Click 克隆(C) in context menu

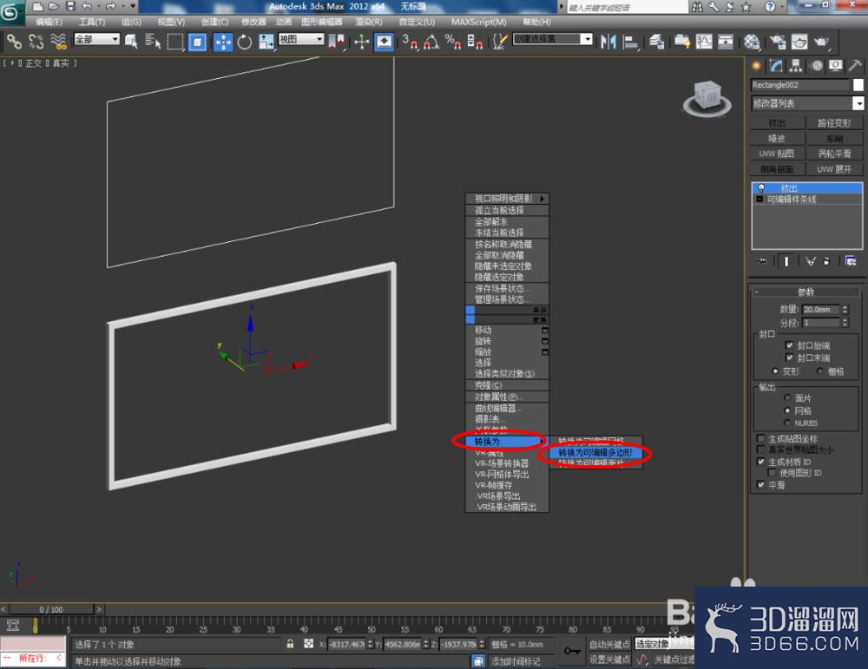[507, 385]
